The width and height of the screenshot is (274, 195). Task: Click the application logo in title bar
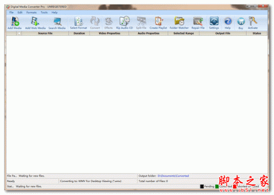point(8,7)
